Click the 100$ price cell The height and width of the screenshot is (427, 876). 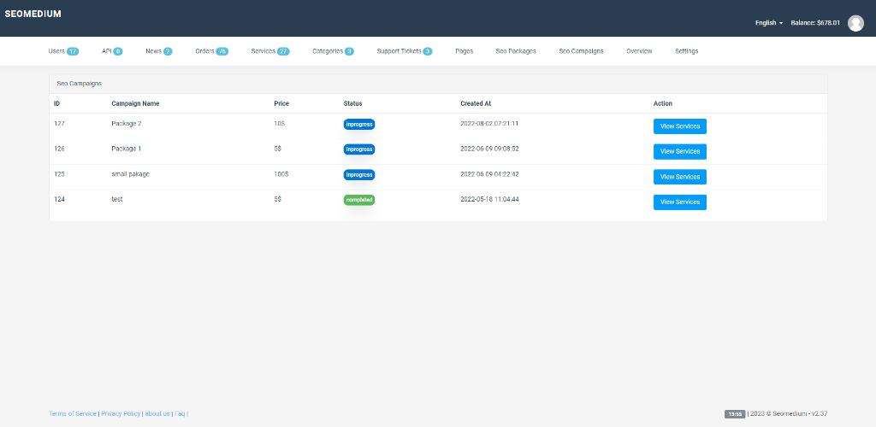(281, 174)
